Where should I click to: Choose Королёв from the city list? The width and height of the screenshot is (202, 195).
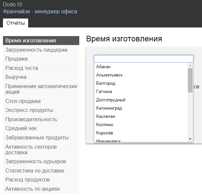[141, 133]
